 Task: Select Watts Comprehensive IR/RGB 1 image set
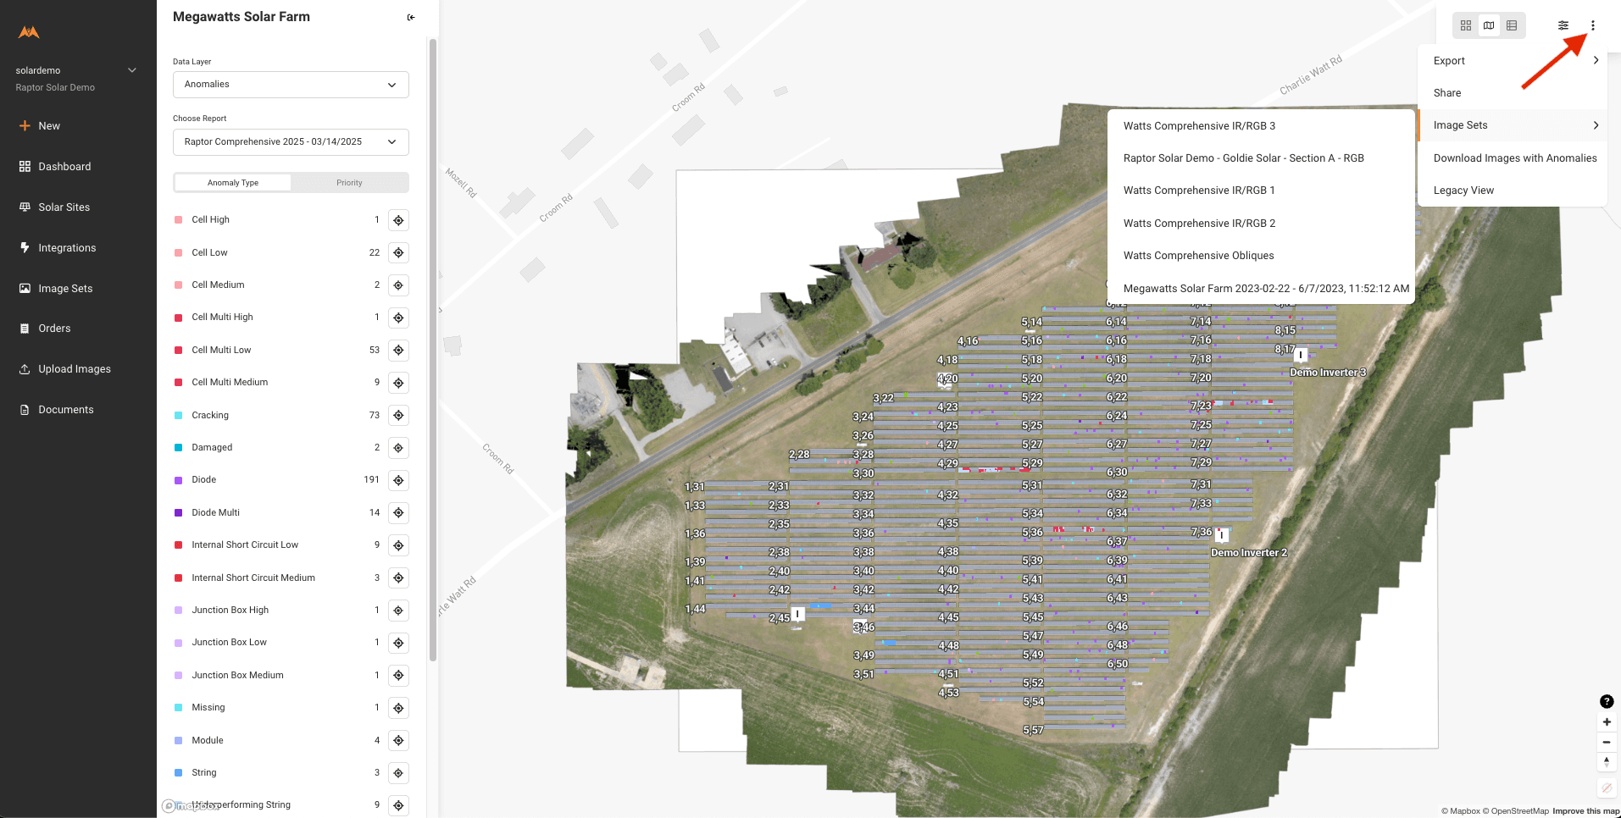[x=1261, y=191]
